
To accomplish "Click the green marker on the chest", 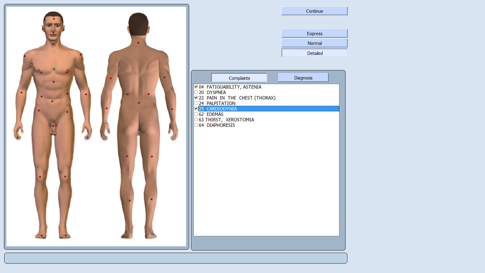I will coord(54,69).
